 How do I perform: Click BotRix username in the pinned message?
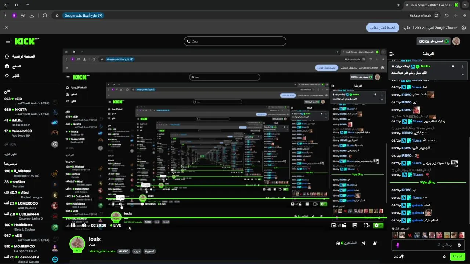tap(425, 66)
